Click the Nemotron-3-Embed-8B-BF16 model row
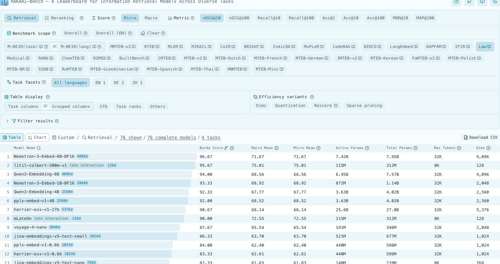Image resolution: width=500 pixels, height=264 pixels. point(250,157)
